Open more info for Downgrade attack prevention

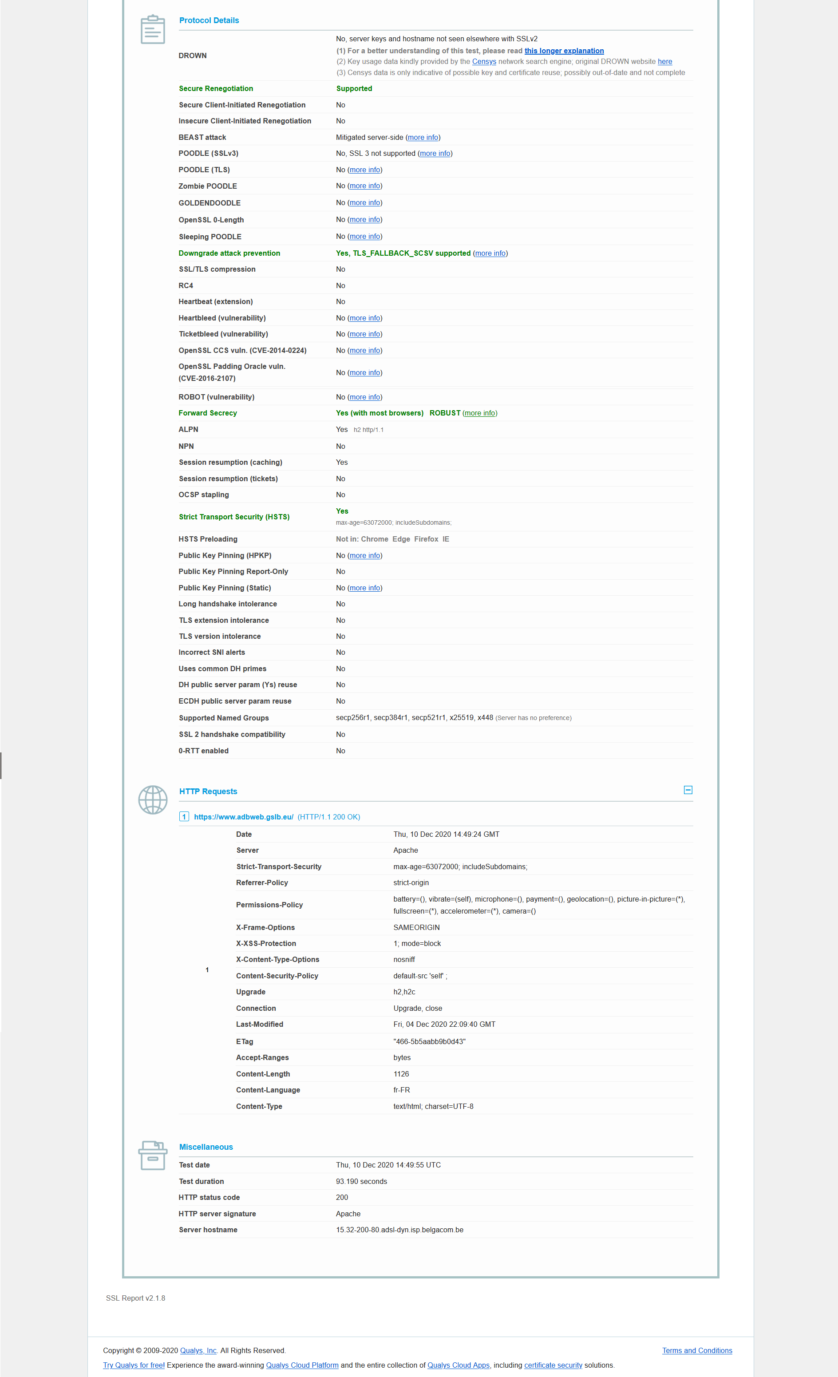[490, 253]
